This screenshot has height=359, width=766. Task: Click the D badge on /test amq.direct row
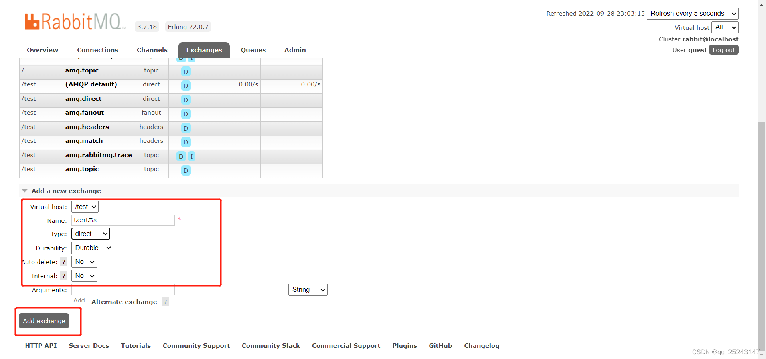[186, 100]
